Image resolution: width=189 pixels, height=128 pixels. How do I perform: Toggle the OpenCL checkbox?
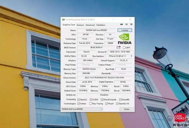pyautogui.click(x=78, y=99)
